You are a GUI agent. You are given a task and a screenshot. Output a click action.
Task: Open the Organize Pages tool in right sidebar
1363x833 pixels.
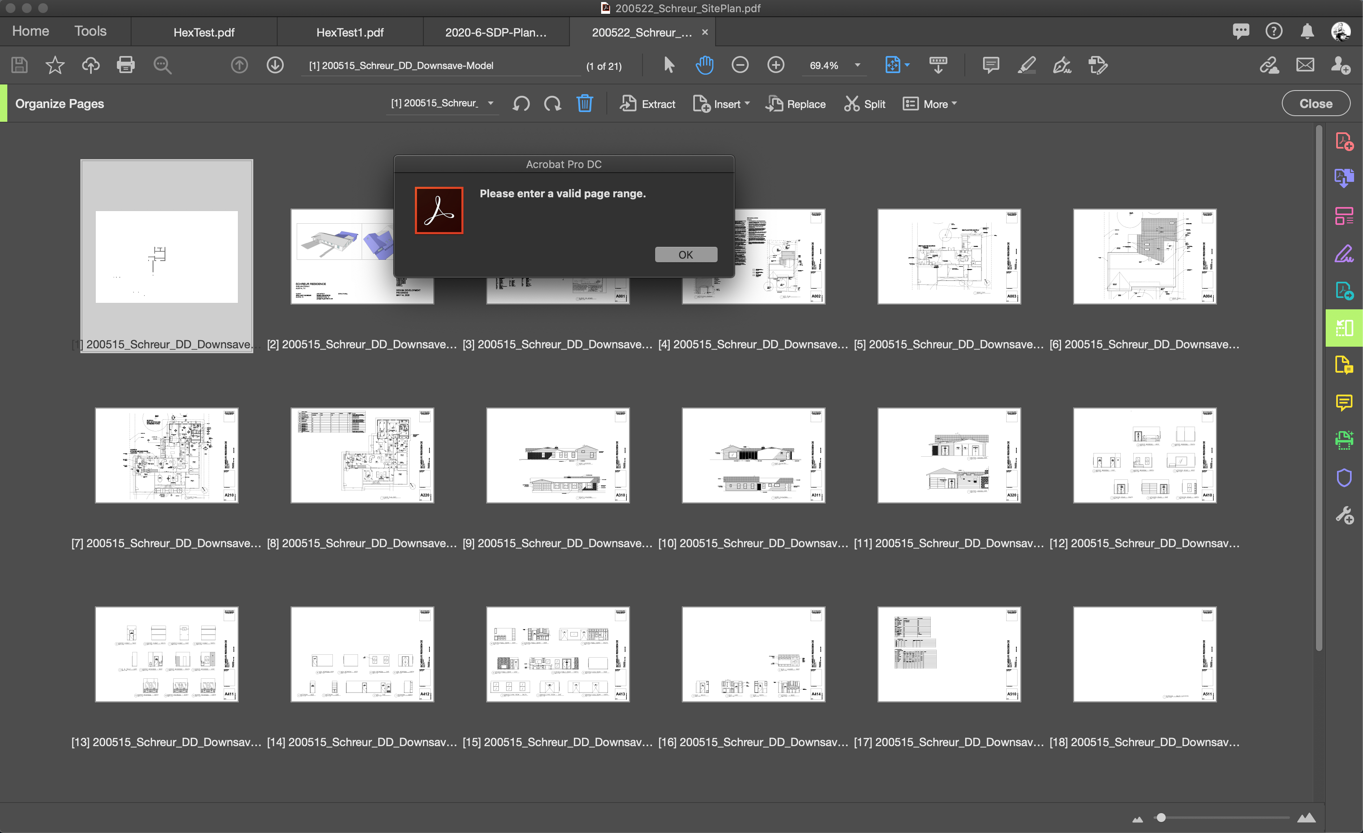[1344, 328]
